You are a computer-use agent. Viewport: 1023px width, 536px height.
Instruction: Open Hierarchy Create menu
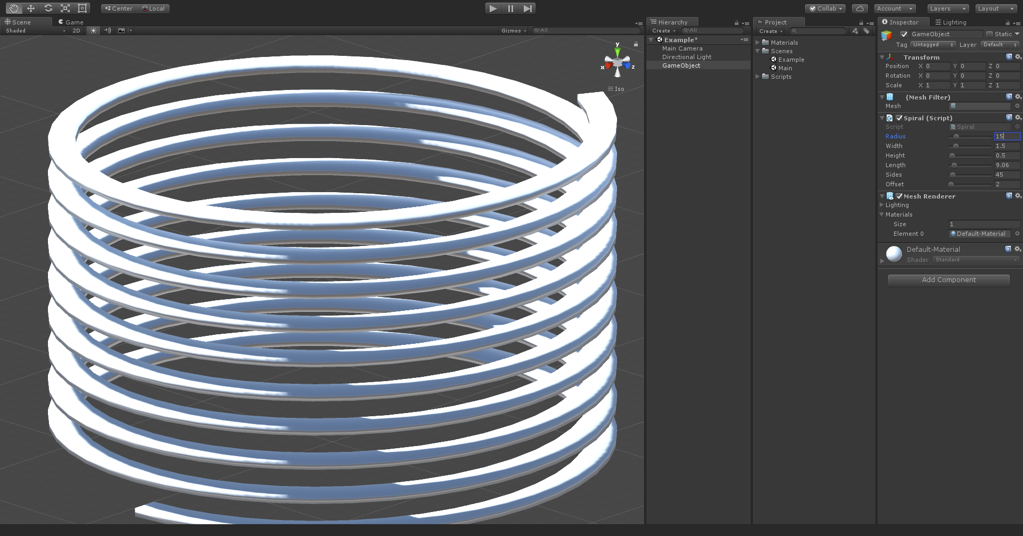[663, 31]
